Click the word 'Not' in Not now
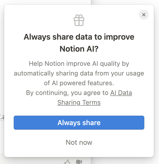Screen dimensions: 159x164 (71, 142)
